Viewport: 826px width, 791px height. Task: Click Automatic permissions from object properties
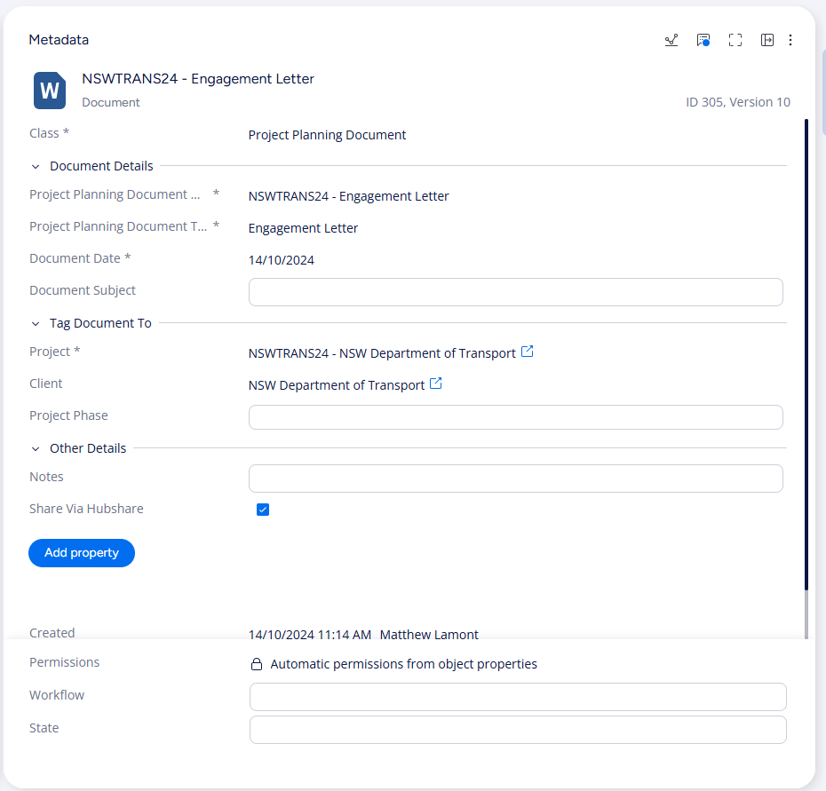403,664
